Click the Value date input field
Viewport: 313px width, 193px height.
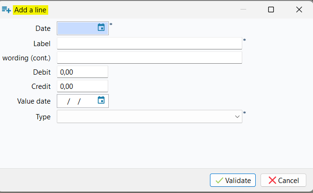click(76, 101)
